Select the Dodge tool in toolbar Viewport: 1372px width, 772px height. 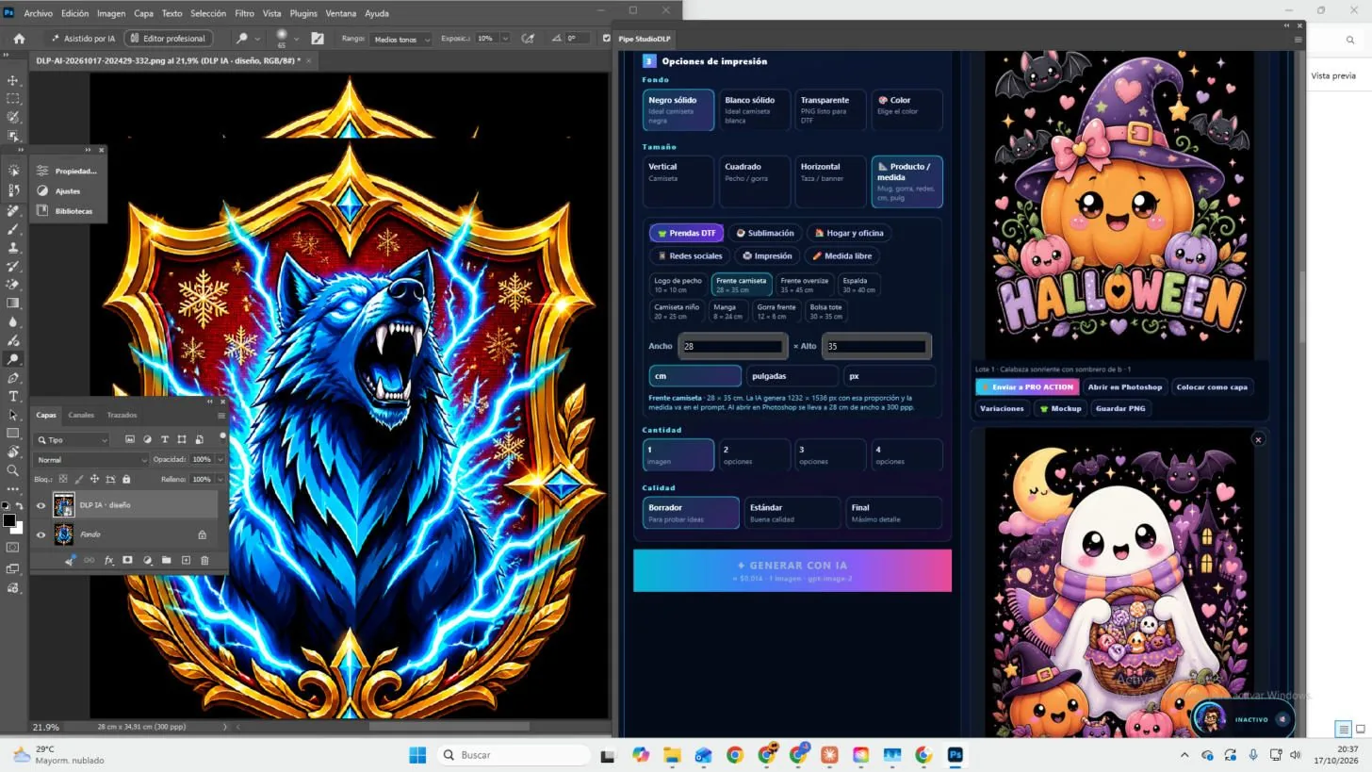[13, 359]
